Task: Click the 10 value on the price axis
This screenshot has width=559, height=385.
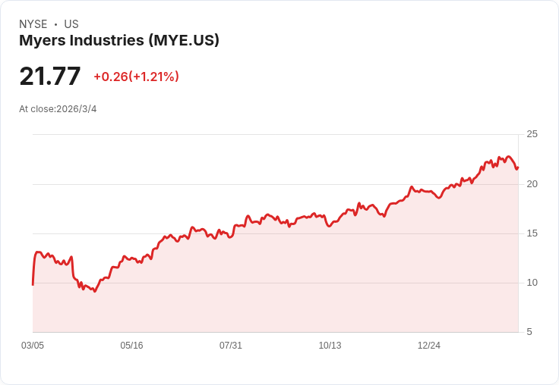Action: click(532, 283)
